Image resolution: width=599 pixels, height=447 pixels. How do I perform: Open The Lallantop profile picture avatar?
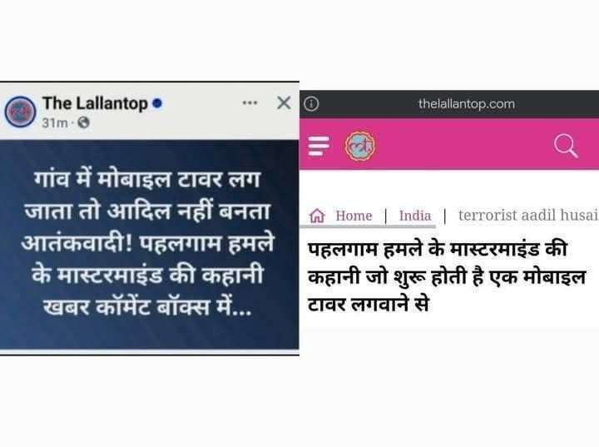pos(20,112)
